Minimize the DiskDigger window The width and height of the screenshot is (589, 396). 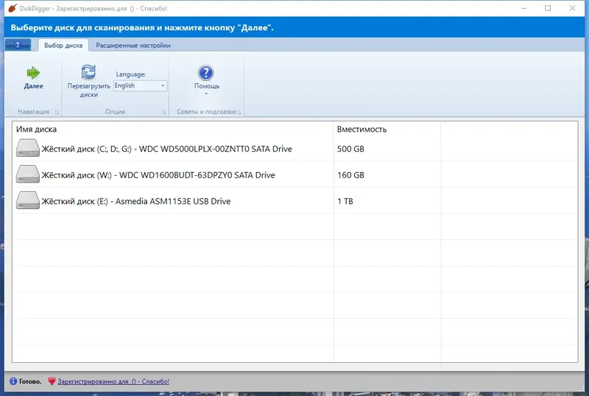(523, 8)
